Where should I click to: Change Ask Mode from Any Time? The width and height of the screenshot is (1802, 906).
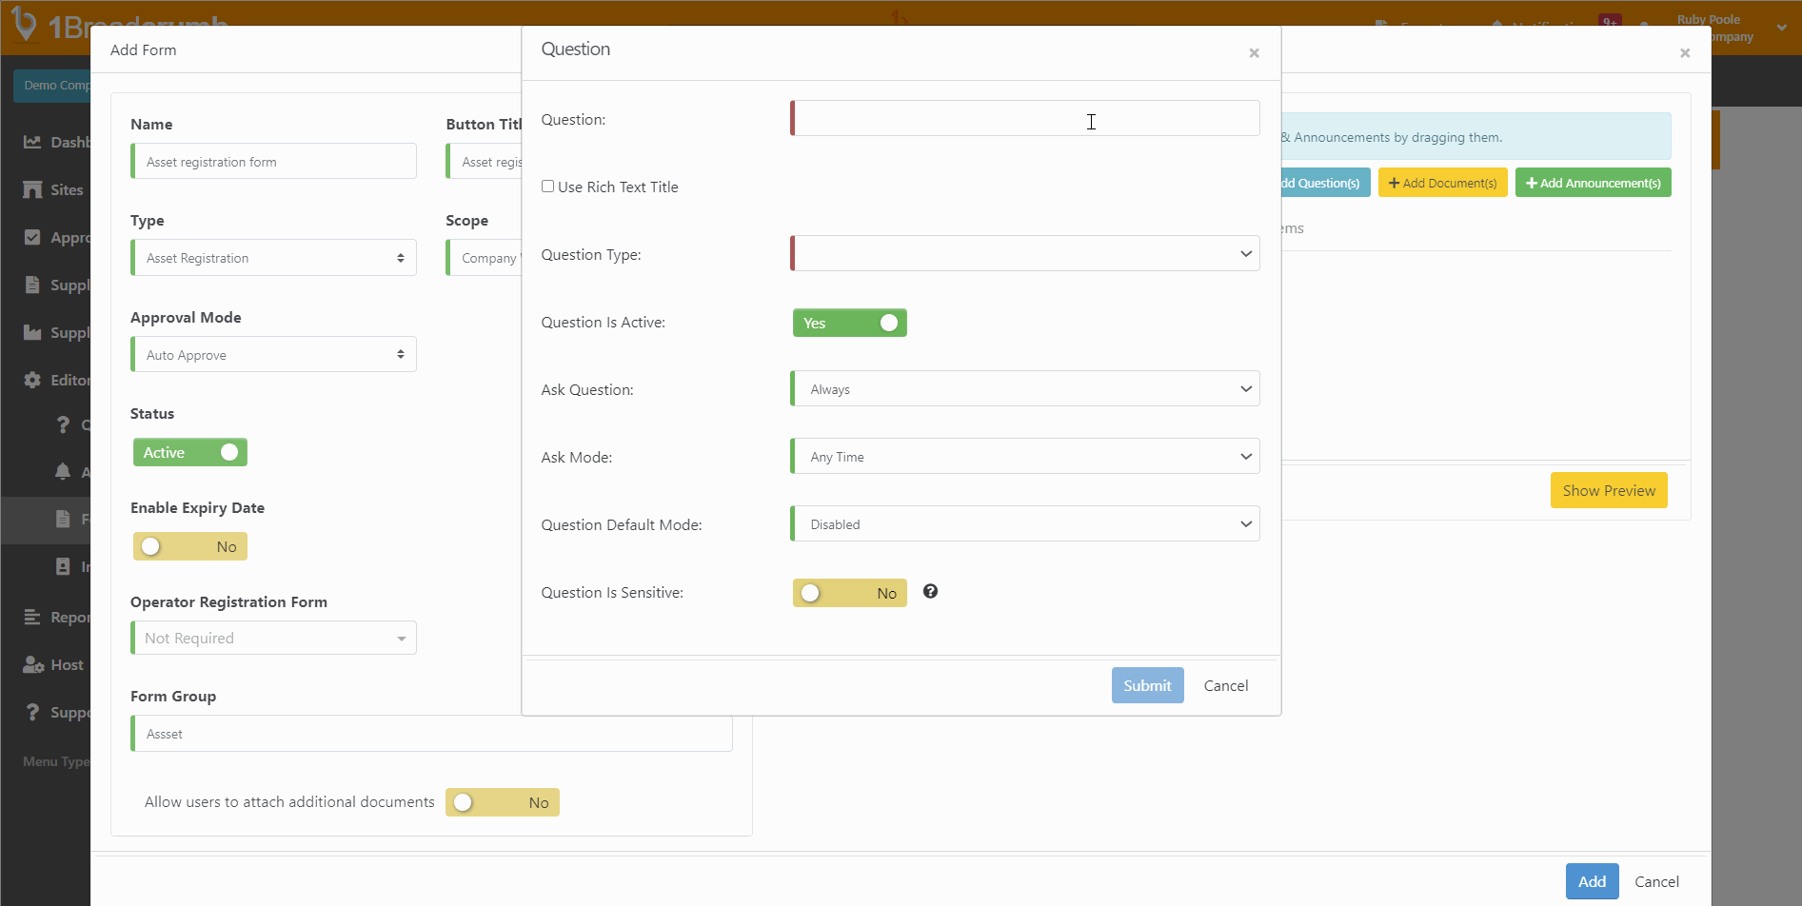1024,456
